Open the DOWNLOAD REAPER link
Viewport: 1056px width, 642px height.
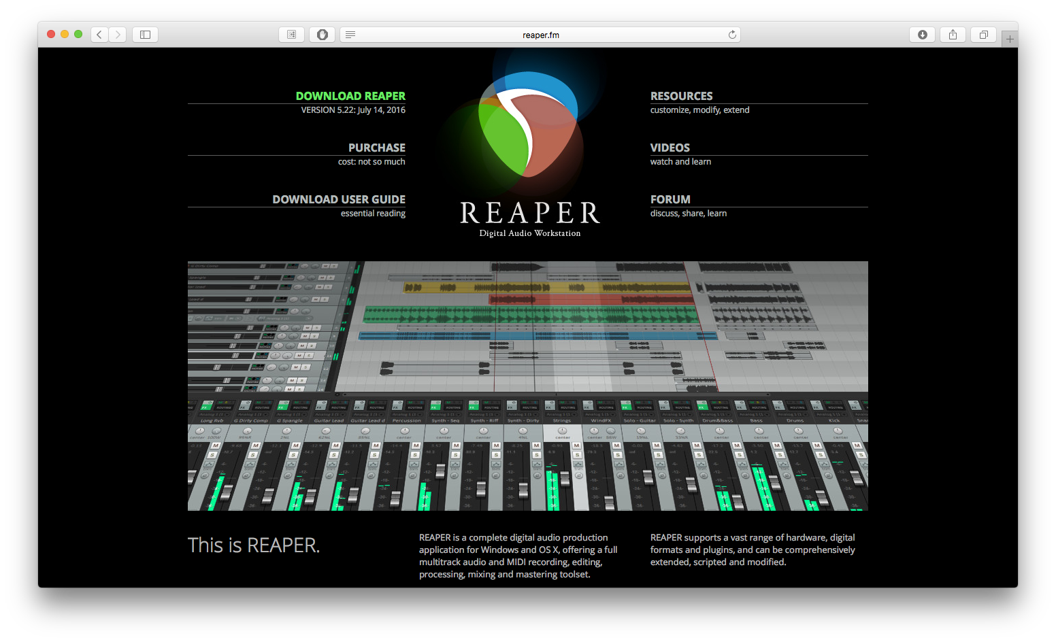point(350,96)
